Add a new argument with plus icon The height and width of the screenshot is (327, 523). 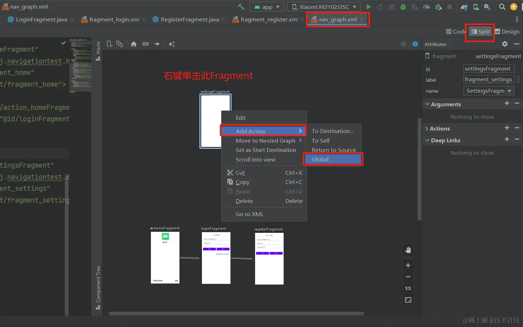click(507, 103)
